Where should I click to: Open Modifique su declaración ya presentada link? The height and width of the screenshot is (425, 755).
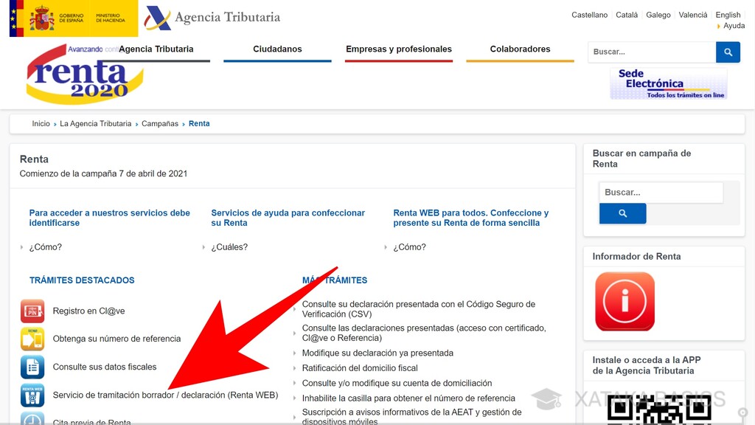(377, 353)
